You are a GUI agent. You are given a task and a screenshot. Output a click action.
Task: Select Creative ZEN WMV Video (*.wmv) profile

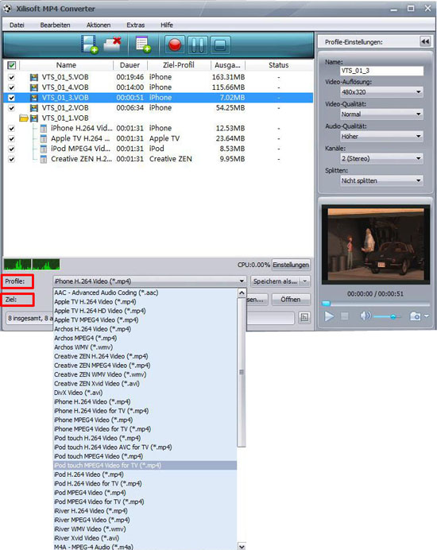(145, 374)
